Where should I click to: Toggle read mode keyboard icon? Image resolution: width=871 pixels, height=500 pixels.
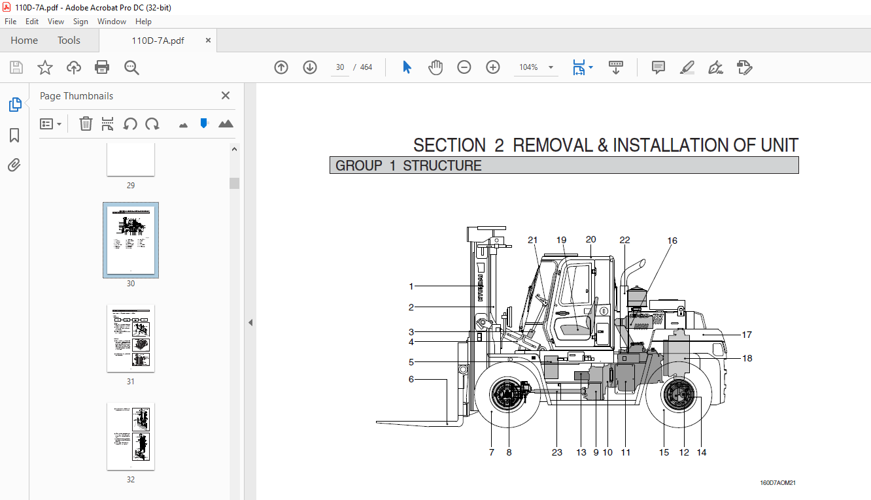pyautogui.click(x=615, y=67)
